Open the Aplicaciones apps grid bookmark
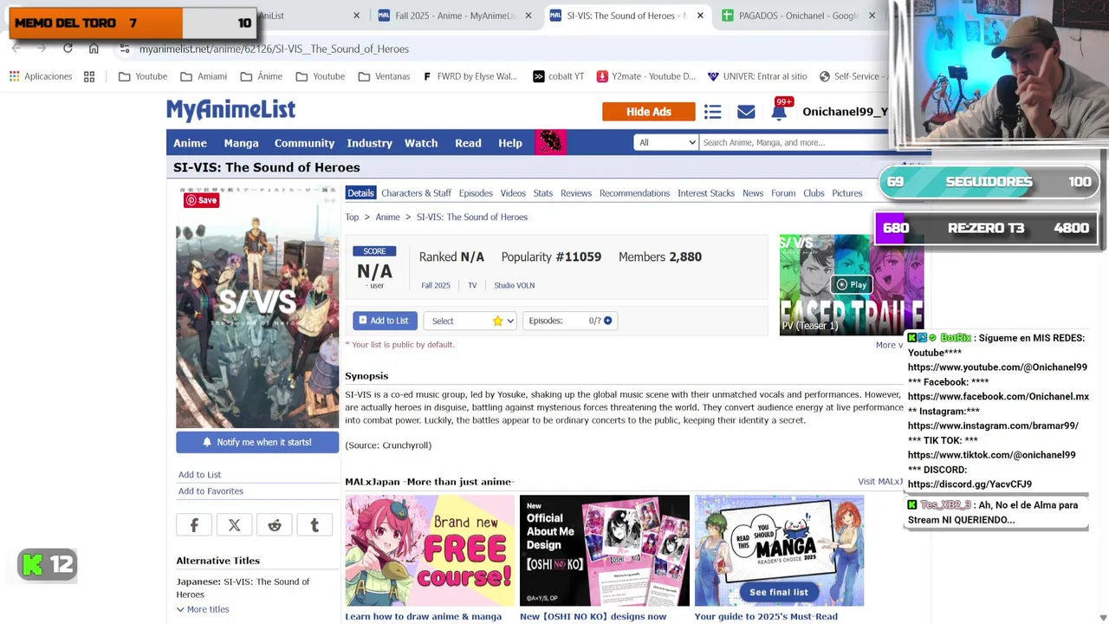Screen dimensions: 1109x624 pyautogui.click(x=41, y=76)
